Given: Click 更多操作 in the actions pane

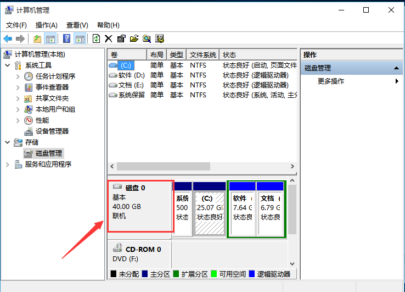Looking at the screenshot, I should [x=331, y=81].
